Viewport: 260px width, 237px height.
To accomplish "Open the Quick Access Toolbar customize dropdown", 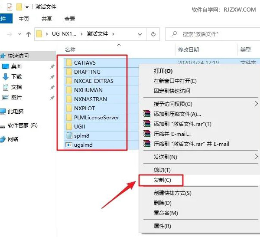I will point(27,7).
